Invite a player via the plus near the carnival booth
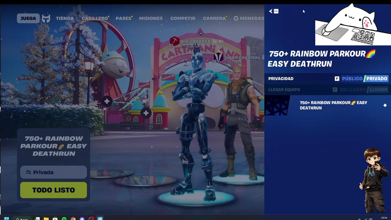 pyautogui.click(x=146, y=113)
